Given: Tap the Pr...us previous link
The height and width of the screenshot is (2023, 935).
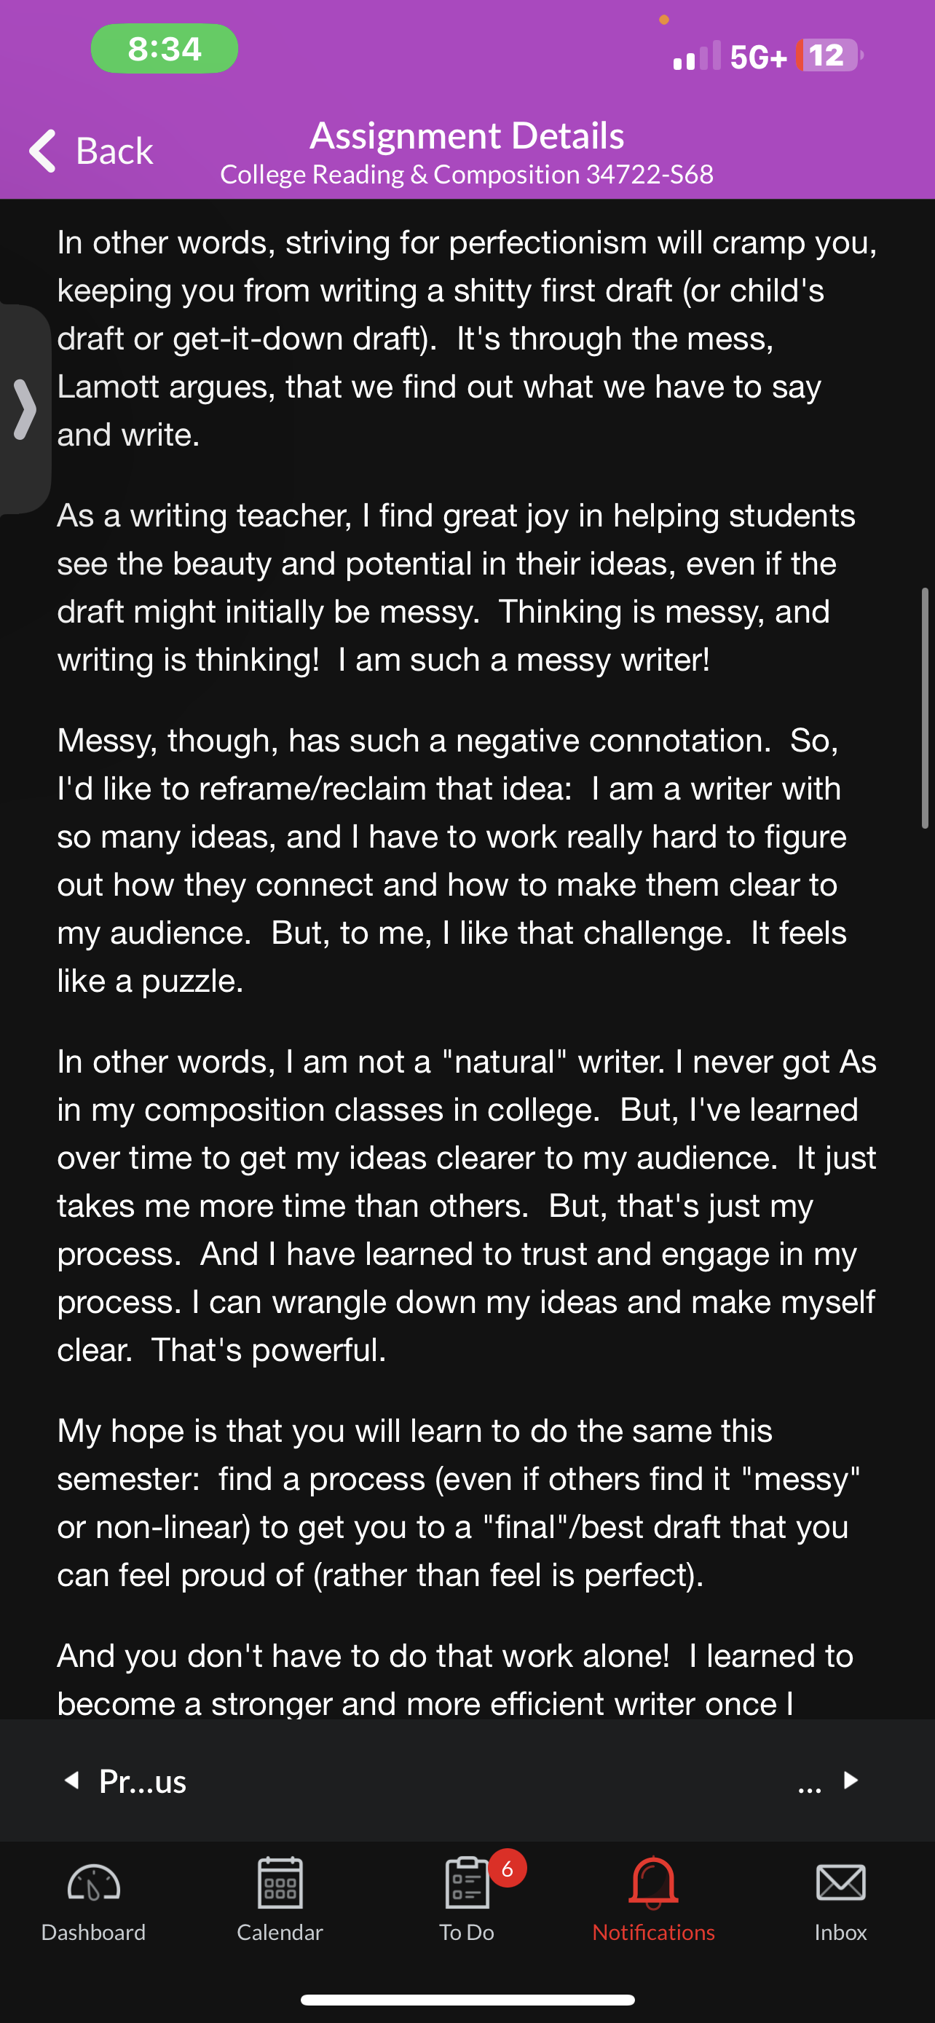Looking at the screenshot, I should 143,1781.
